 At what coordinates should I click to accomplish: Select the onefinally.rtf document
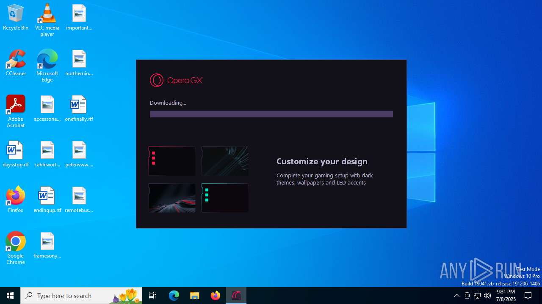(79, 109)
